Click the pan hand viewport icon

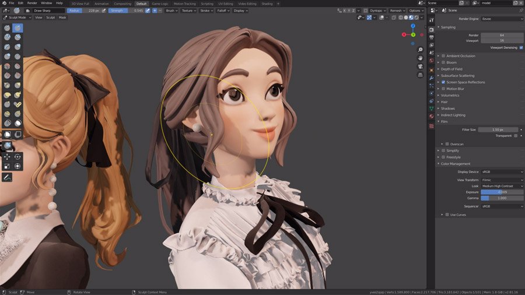point(420,58)
